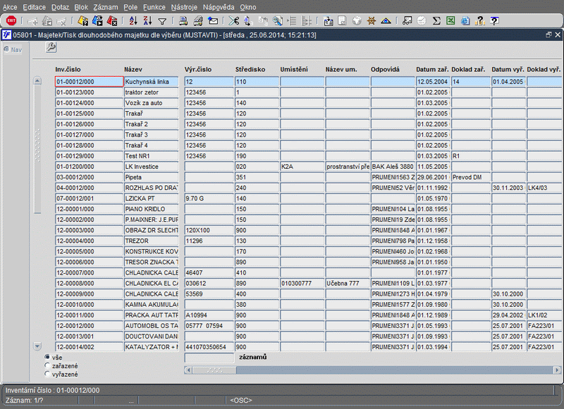The height and width of the screenshot is (409, 564).
Task: Click the Sigma sum icon
Action: pyautogui.click(x=436, y=21)
